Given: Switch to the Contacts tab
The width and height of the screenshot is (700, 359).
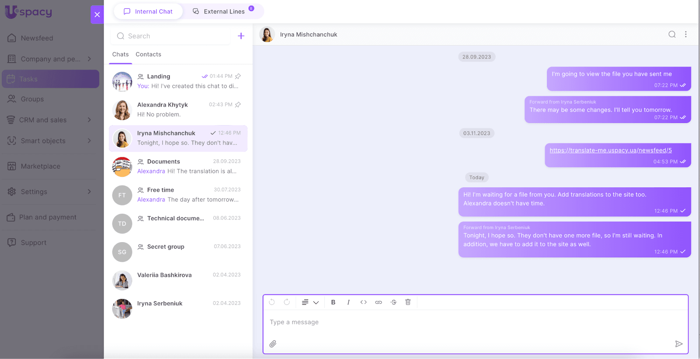Looking at the screenshot, I should tap(148, 54).
